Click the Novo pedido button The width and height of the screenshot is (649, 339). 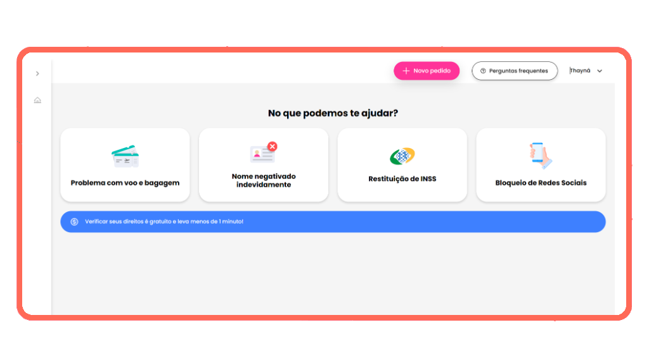427,71
